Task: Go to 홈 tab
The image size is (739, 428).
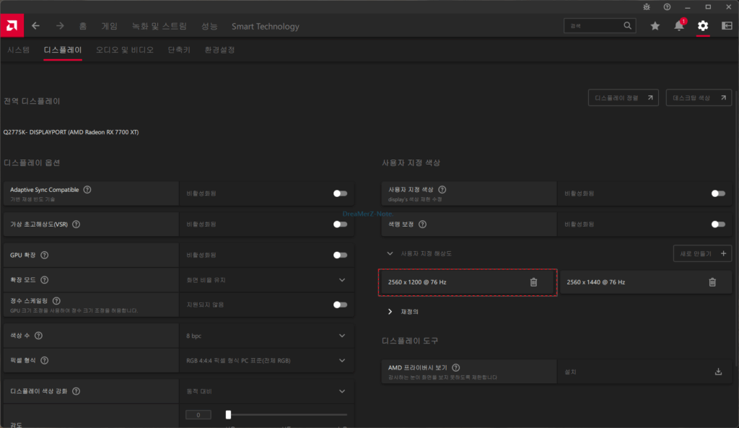Action: (83, 26)
